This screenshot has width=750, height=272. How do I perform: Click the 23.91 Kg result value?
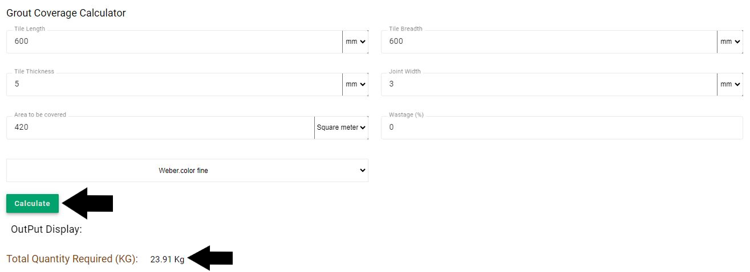tap(167, 259)
